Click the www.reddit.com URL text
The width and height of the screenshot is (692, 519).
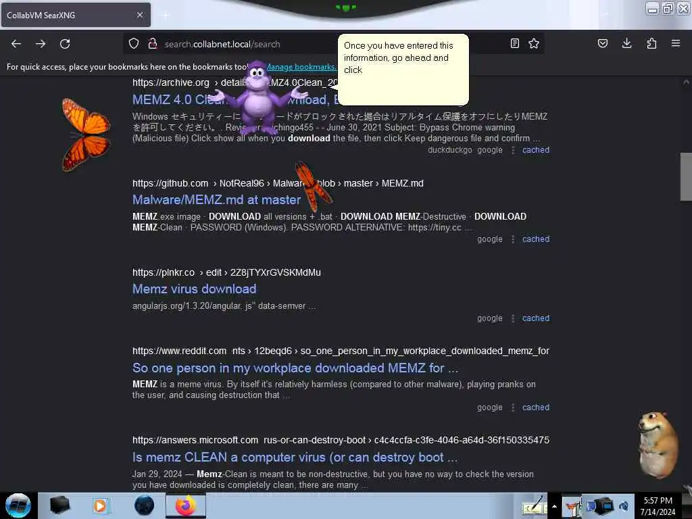(341, 351)
